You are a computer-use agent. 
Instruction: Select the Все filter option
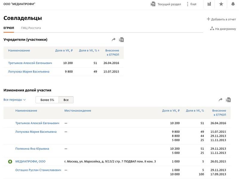(x=66, y=100)
